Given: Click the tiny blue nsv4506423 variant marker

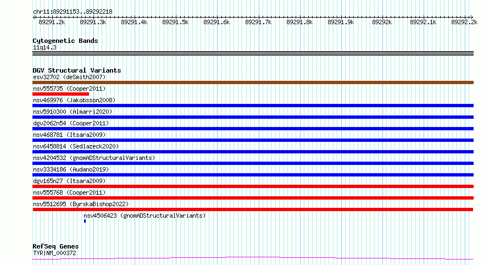Looking at the screenshot, I should (x=85, y=221).
